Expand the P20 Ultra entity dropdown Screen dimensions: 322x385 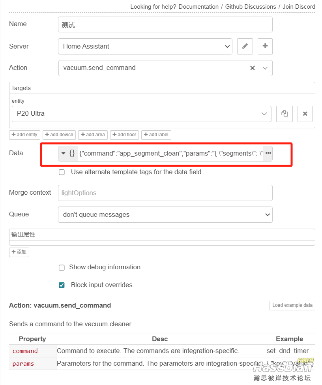(x=141, y=114)
